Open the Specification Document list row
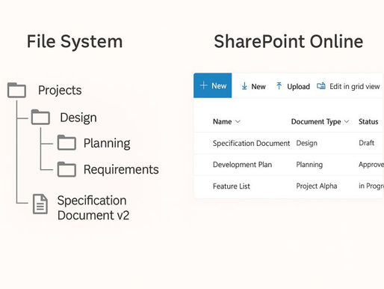 (x=288, y=143)
